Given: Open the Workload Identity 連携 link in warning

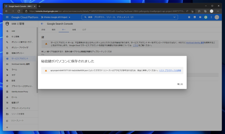Looking at the screenshot, I should [x=195, y=43].
